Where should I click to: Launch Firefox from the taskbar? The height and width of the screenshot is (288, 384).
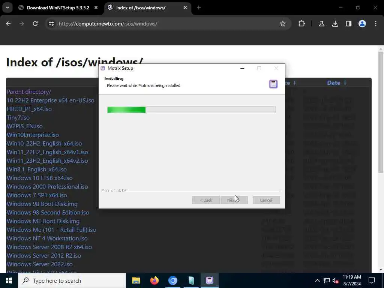tap(154, 280)
